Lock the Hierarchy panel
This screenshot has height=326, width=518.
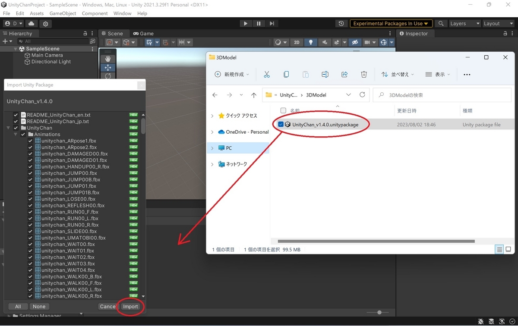point(85,33)
